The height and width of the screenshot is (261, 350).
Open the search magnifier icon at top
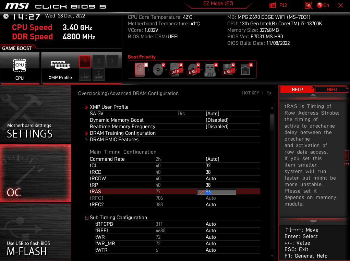tap(309, 5)
